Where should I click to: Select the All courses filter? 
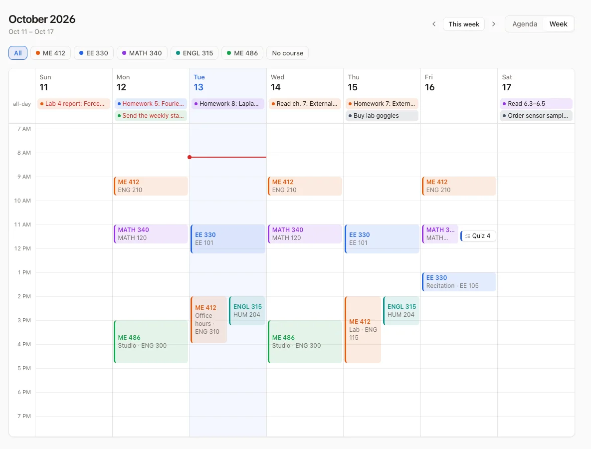point(18,53)
